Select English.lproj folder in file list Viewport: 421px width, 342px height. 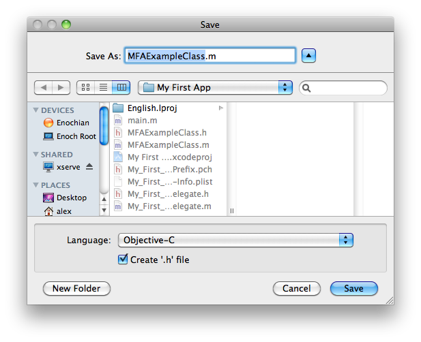coord(151,108)
